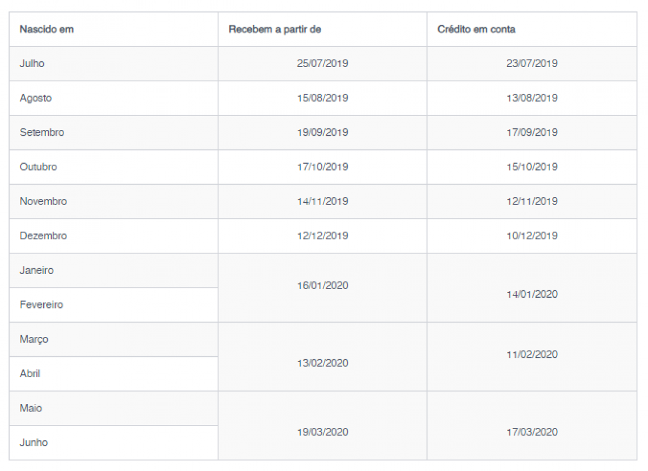Select the 11/02/2020 credit date

pyautogui.click(x=531, y=355)
